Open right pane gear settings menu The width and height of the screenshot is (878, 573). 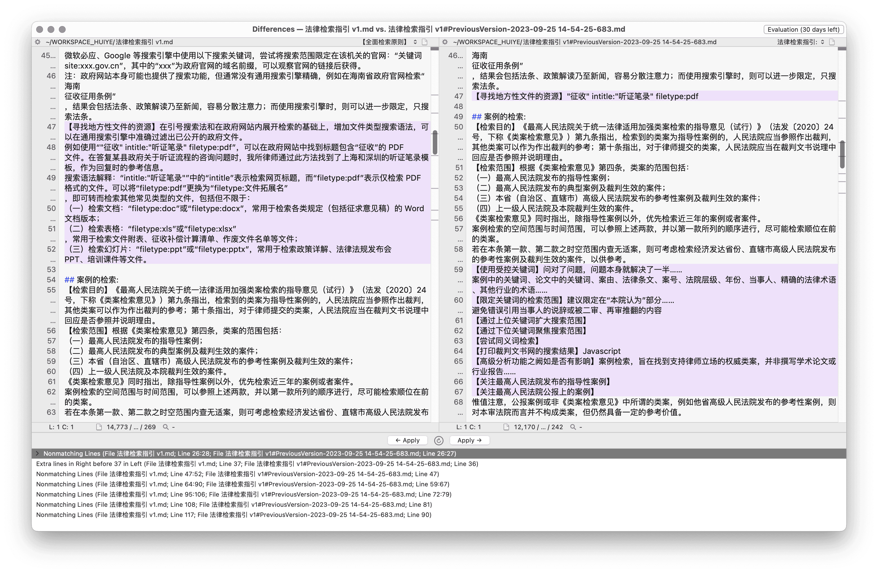(445, 42)
